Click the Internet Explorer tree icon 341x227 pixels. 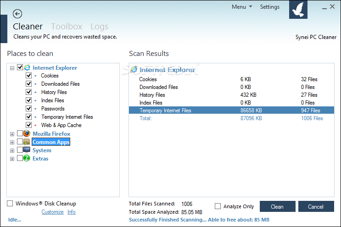(27, 67)
